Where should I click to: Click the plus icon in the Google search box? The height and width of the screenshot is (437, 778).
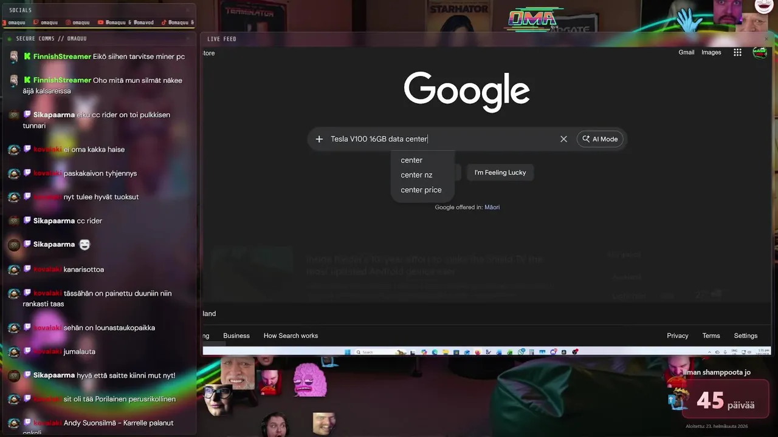(319, 139)
